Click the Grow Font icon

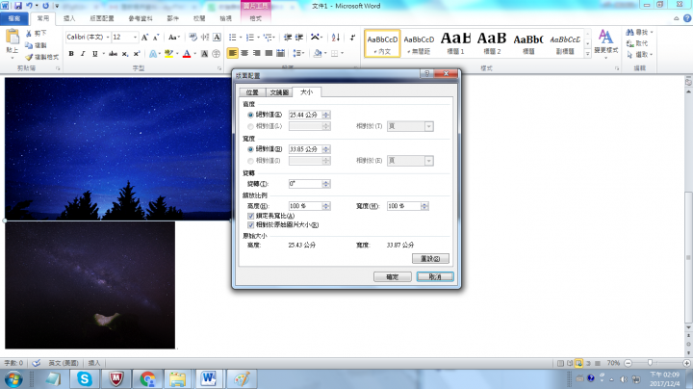[144, 38]
